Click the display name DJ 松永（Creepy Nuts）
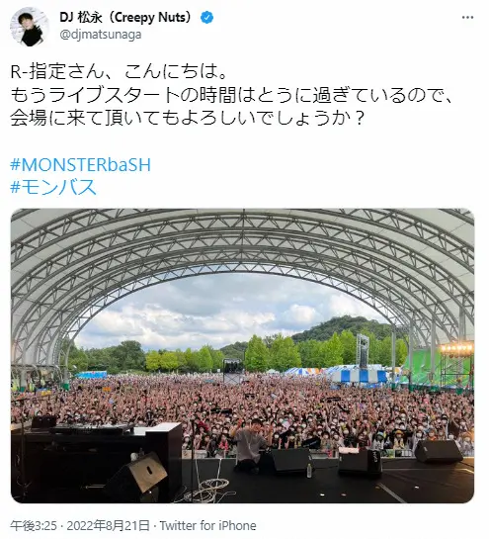This screenshot has width=489, height=539. click(x=125, y=17)
